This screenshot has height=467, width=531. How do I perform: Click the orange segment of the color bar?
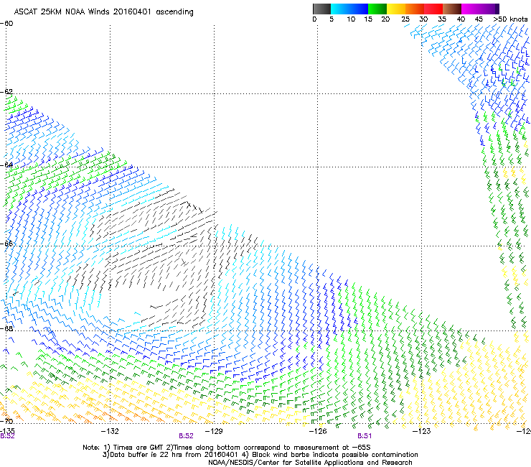[x=415, y=9]
